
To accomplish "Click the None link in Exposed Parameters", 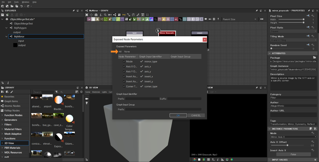I will (127, 52).
